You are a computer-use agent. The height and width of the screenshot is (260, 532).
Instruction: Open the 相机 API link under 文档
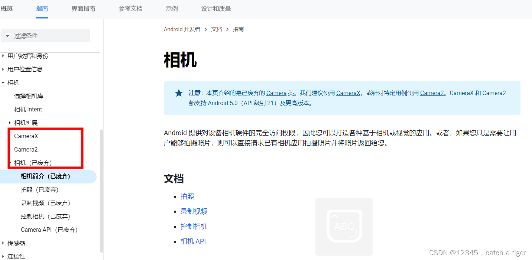click(193, 241)
